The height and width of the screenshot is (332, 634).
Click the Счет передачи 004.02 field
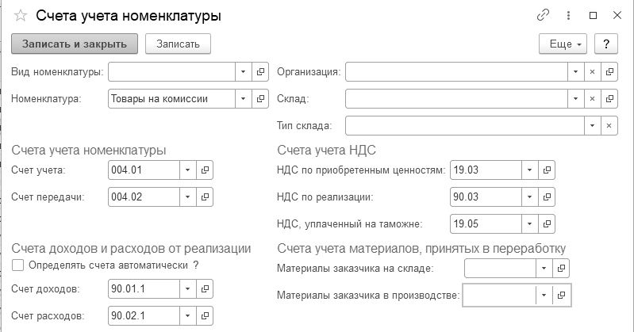tap(143, 197)
